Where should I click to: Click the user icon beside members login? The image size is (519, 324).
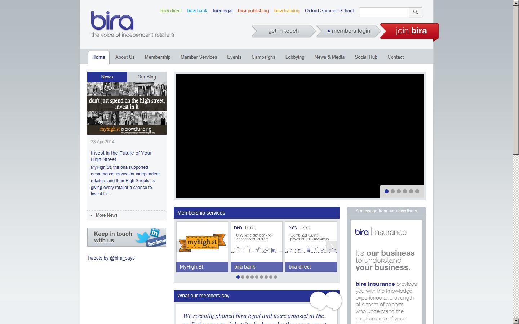pyautogui.click(x=328, y=31)
